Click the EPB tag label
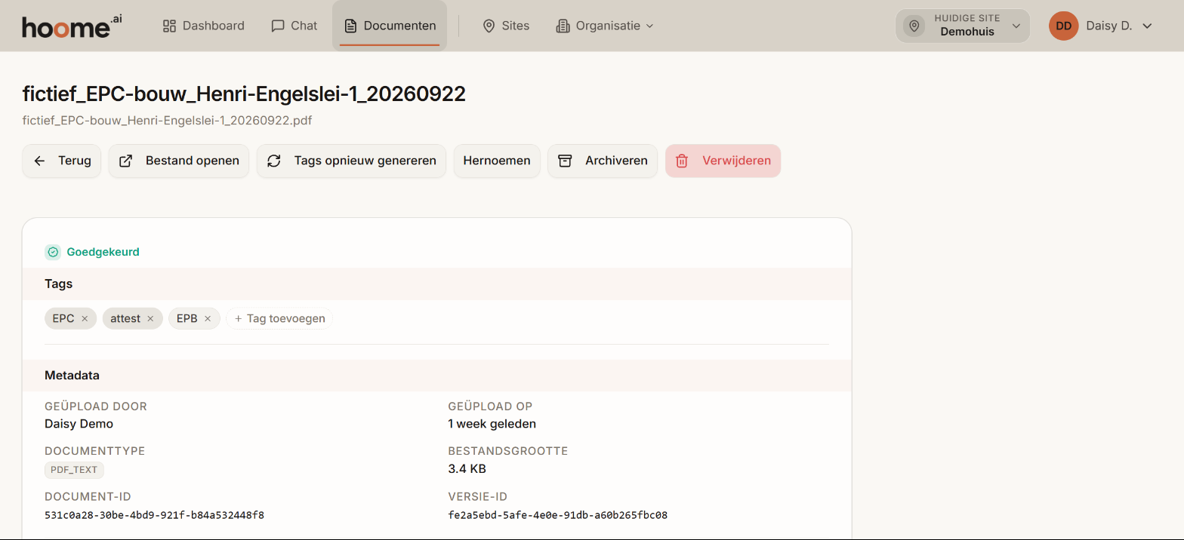This screenshot has height=540, width=1184. coord(187,319)
